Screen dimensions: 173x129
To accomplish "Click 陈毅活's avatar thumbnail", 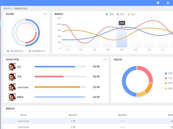I will click(12, 97).
